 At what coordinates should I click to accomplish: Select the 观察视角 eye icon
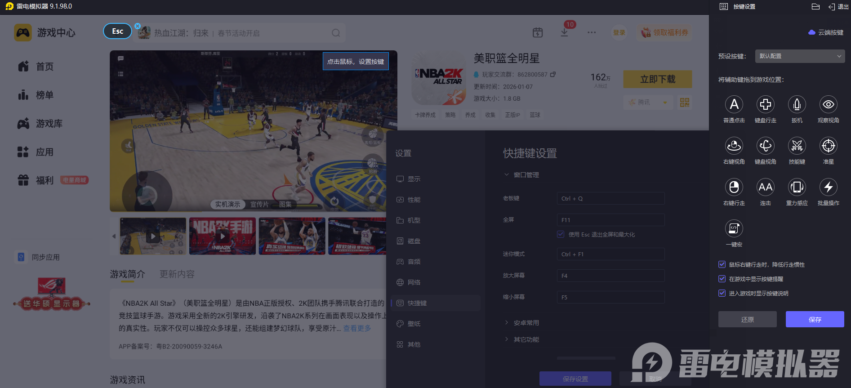828,105
